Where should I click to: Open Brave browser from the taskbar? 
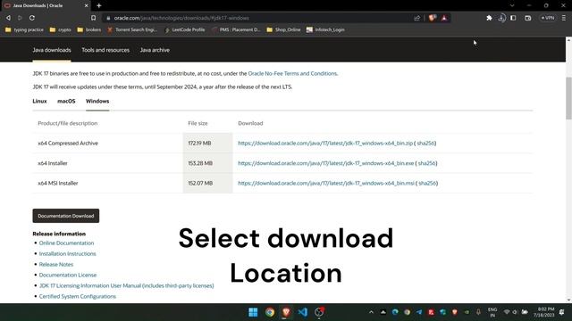tap(286, 312)
